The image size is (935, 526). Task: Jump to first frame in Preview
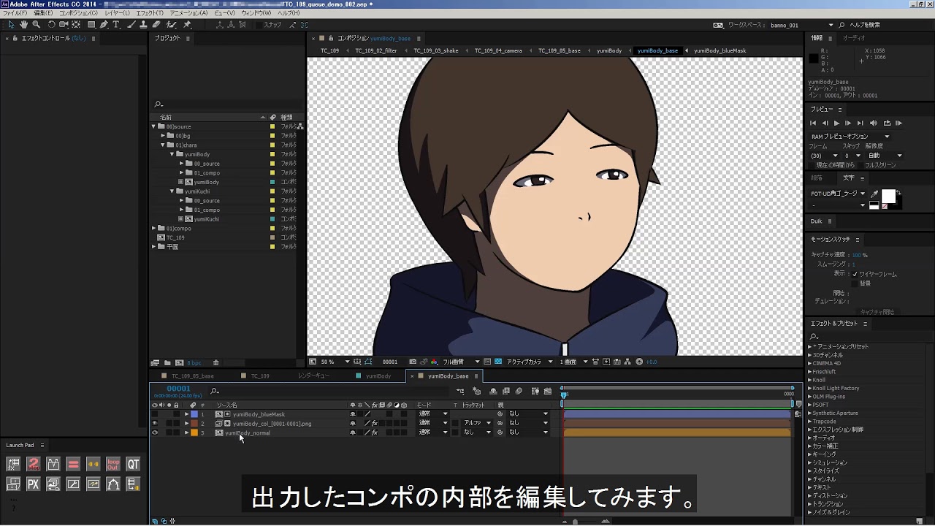click(813, 123)
